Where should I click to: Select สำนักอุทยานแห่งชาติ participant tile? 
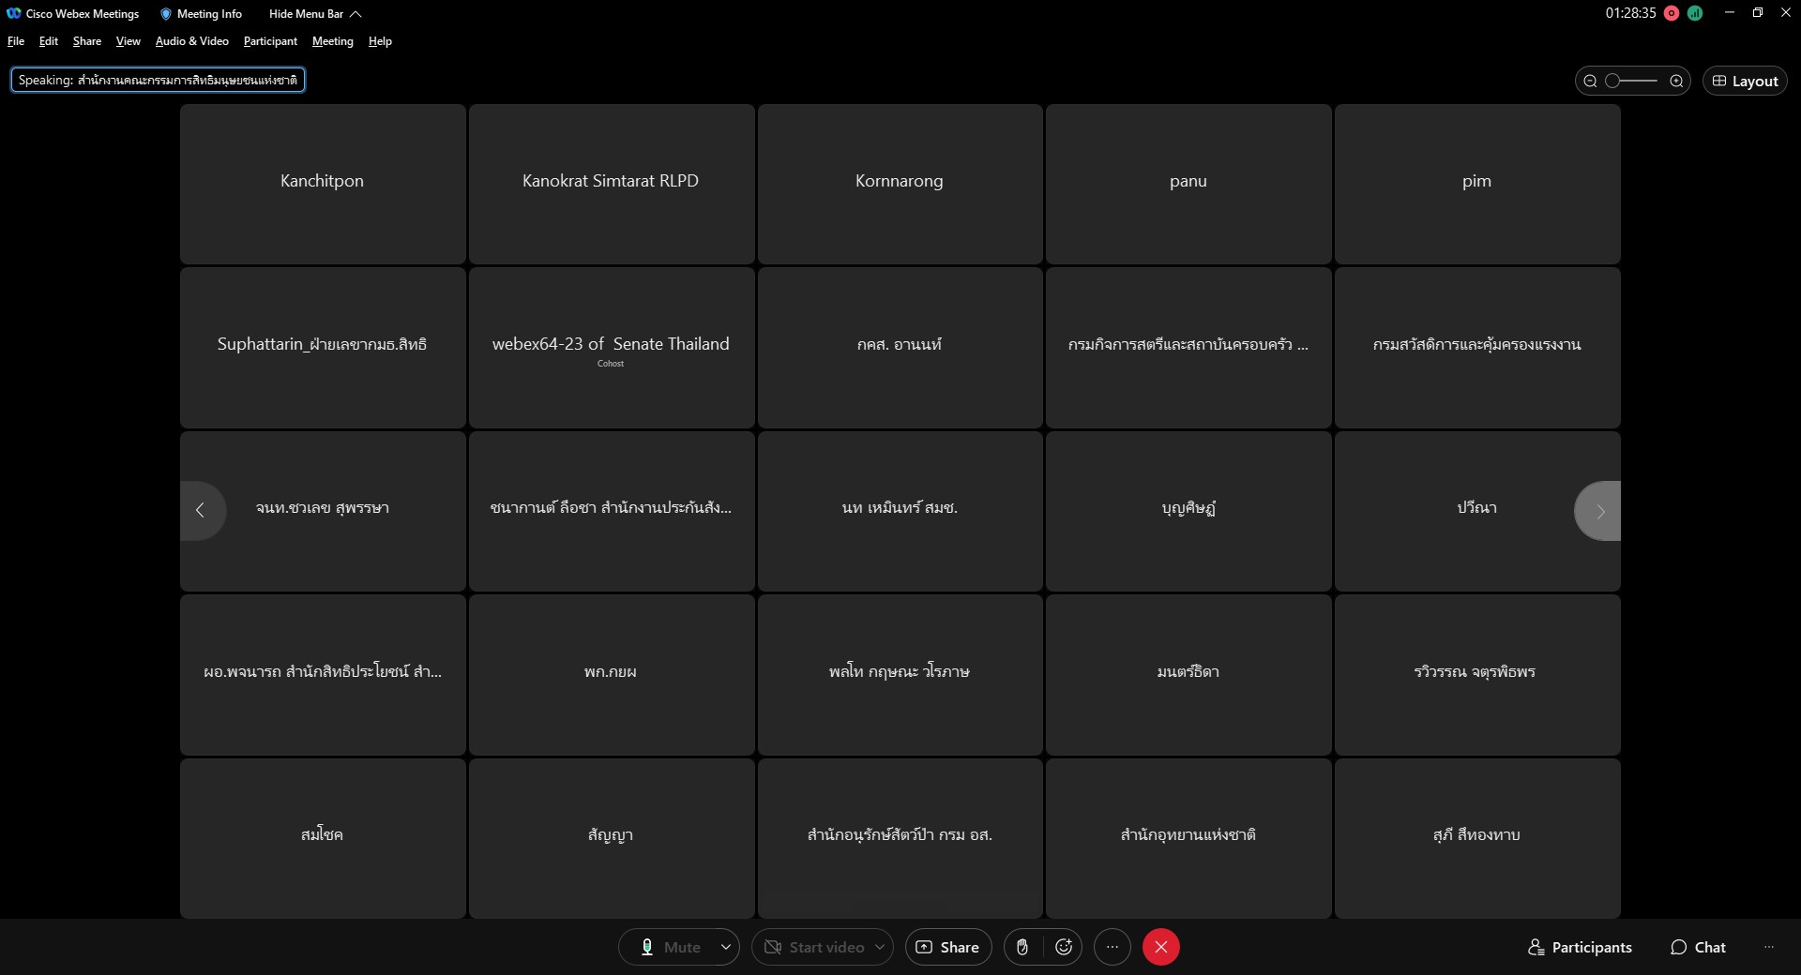coord(1188,838)
